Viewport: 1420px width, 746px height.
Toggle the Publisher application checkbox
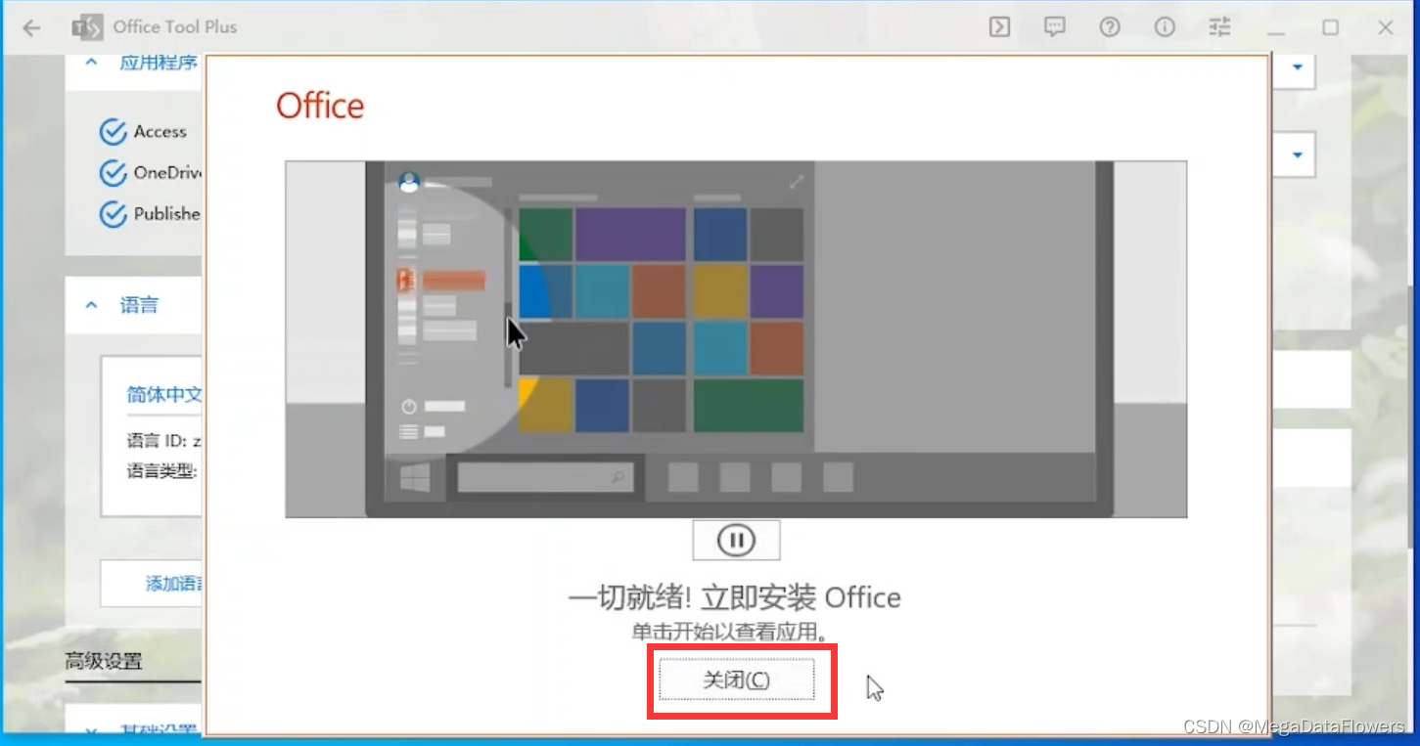(114, 214)
